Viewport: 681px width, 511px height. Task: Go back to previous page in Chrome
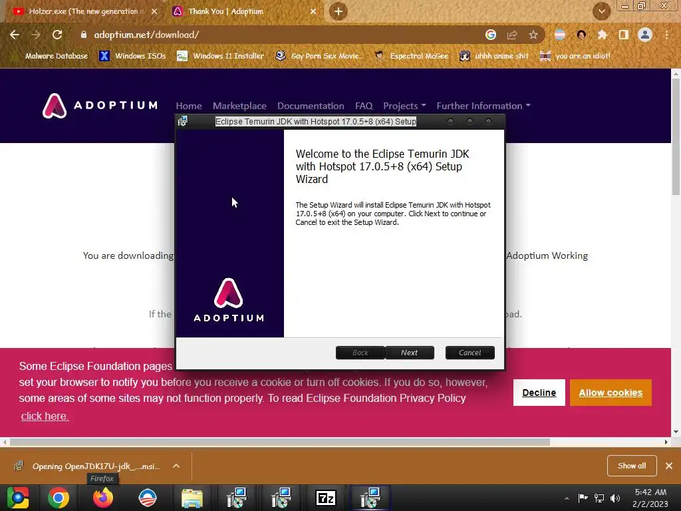point(15,35)
